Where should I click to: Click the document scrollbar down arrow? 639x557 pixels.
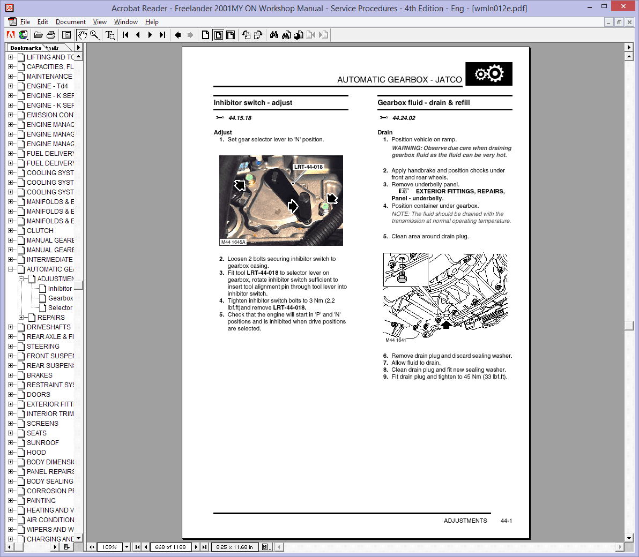(x=629, y=538)
